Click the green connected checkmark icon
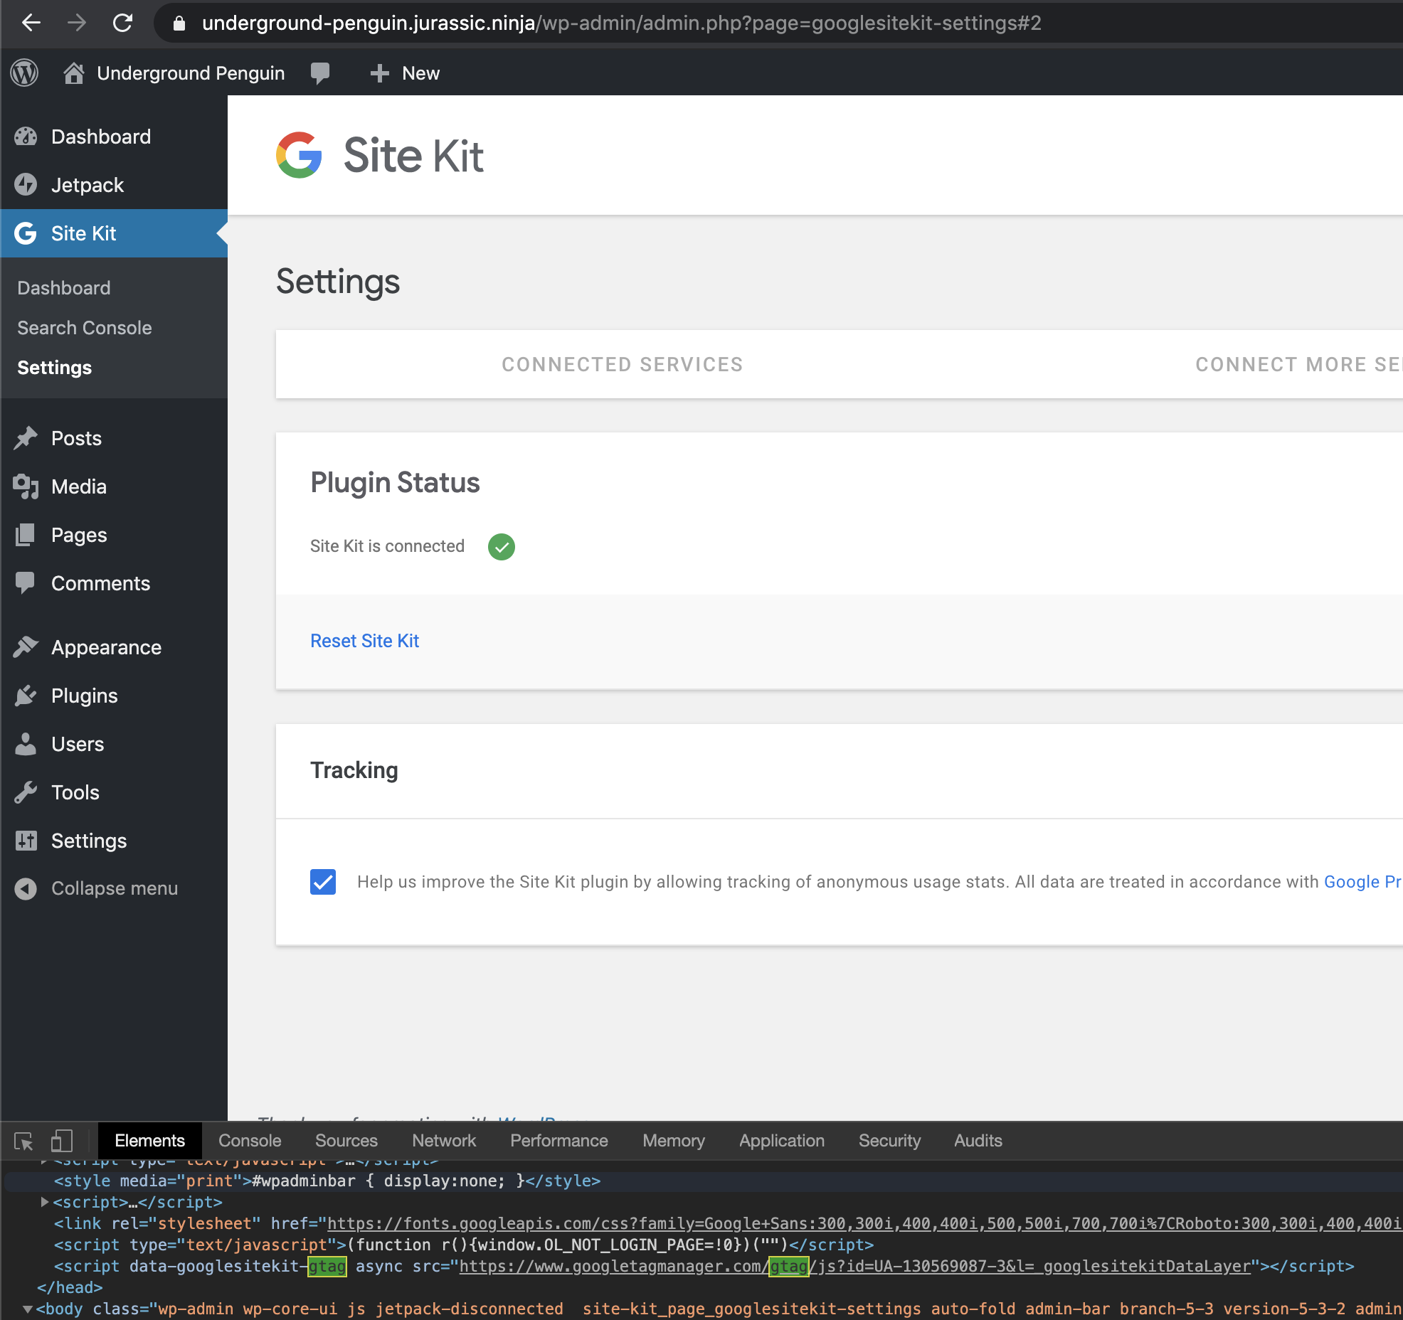The height and width of the screenshot is (1320, 1403). (502, 547)
